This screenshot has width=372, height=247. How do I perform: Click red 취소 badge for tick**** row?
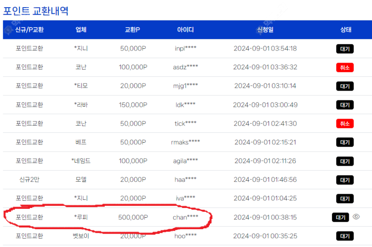tap(344, 123)
